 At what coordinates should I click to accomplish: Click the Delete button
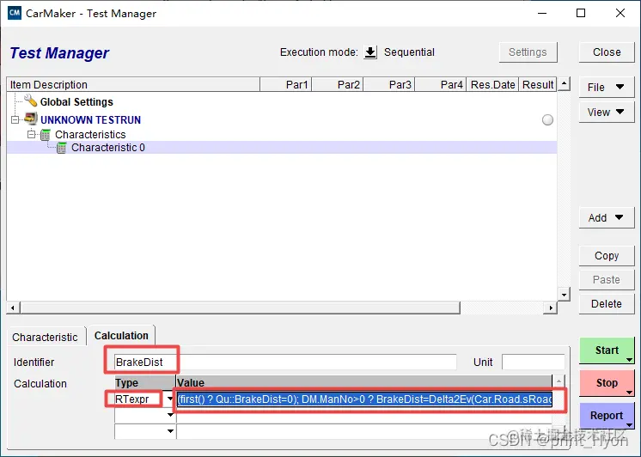tap(607, 304)
